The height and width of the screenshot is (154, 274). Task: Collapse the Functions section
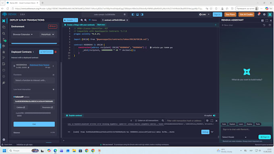(x=54, y=75)
